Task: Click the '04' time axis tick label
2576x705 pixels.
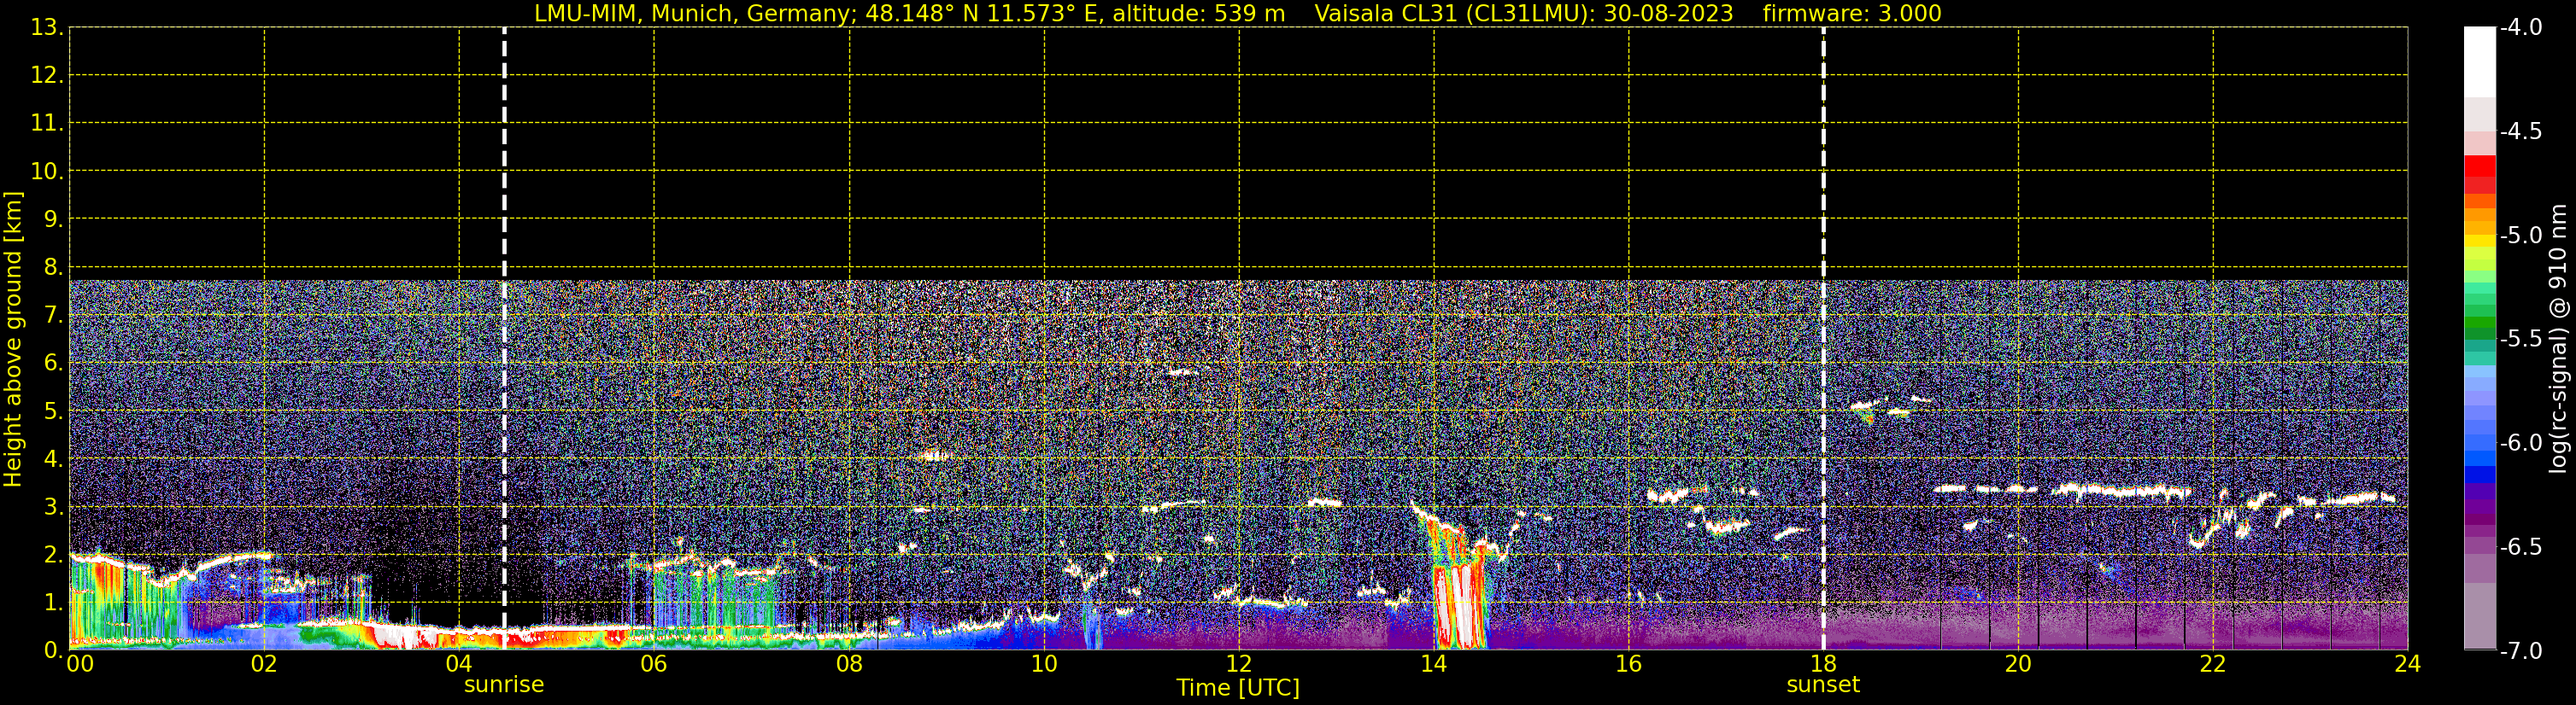Action: click(459, 664)
